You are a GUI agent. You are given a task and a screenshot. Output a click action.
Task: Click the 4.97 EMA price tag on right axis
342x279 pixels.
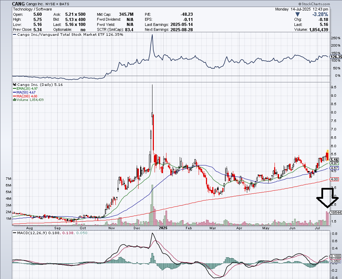(x=334, y=163)
